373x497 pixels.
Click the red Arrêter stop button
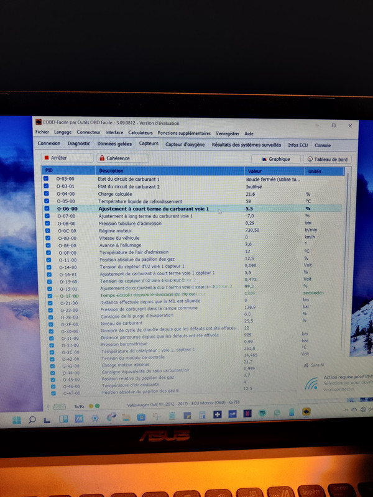pyautogui.click(x=67, y=158)
